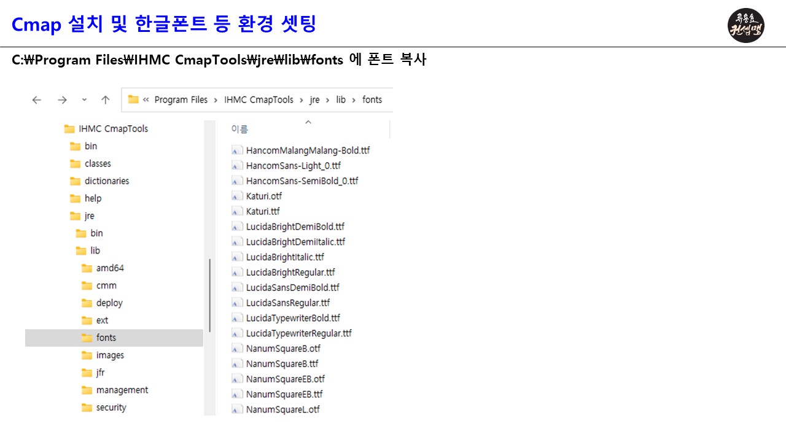Viewport: 786px width, 442px height.
Task: Click round logo in slide top-right corner
Action: click(746, 25)
